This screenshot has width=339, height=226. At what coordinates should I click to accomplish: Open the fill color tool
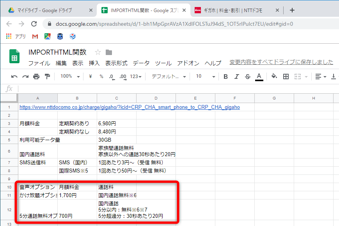tap(274, 77)
